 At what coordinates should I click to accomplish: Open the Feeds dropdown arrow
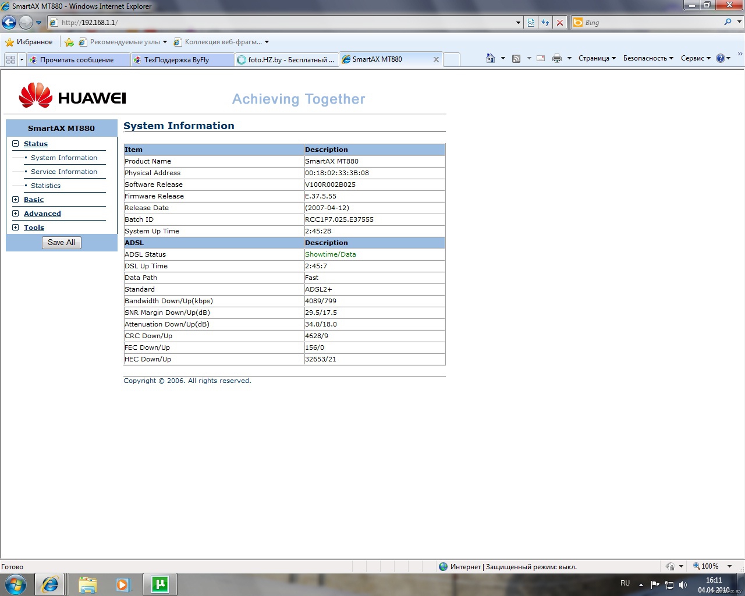coord(529,58)
